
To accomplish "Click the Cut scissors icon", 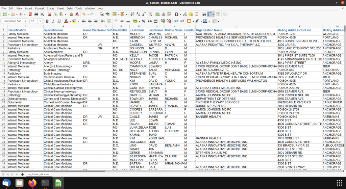I will 50,14.
